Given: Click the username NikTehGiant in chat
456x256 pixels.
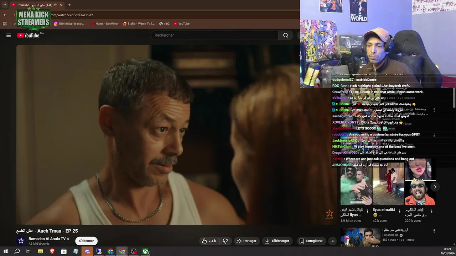Looking at the screenshot, I should (x=342, y=146).
